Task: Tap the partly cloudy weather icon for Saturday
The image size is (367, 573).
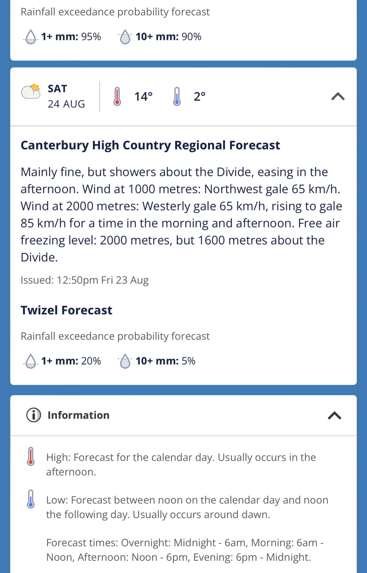Action: point(31,91)
